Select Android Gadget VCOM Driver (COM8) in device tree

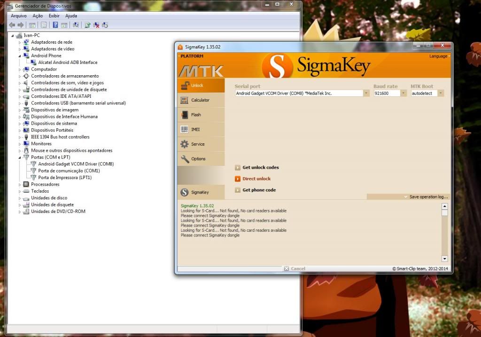coord(76,164)
